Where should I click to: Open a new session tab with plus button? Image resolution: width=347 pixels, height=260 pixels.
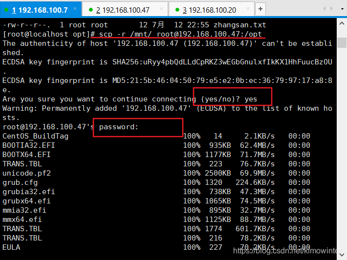[x=260, y=9]
